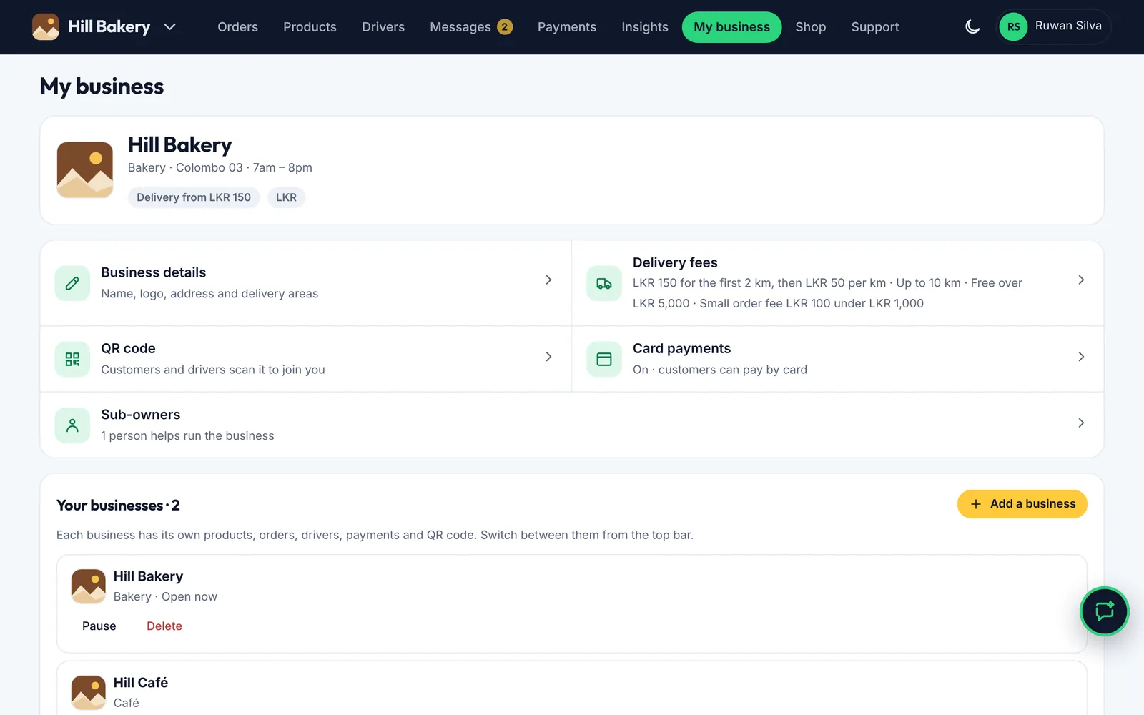The height and width of the screenshot is (715, 1144).
Task: Click the messages unread count badge
Action: click(505, 27)
